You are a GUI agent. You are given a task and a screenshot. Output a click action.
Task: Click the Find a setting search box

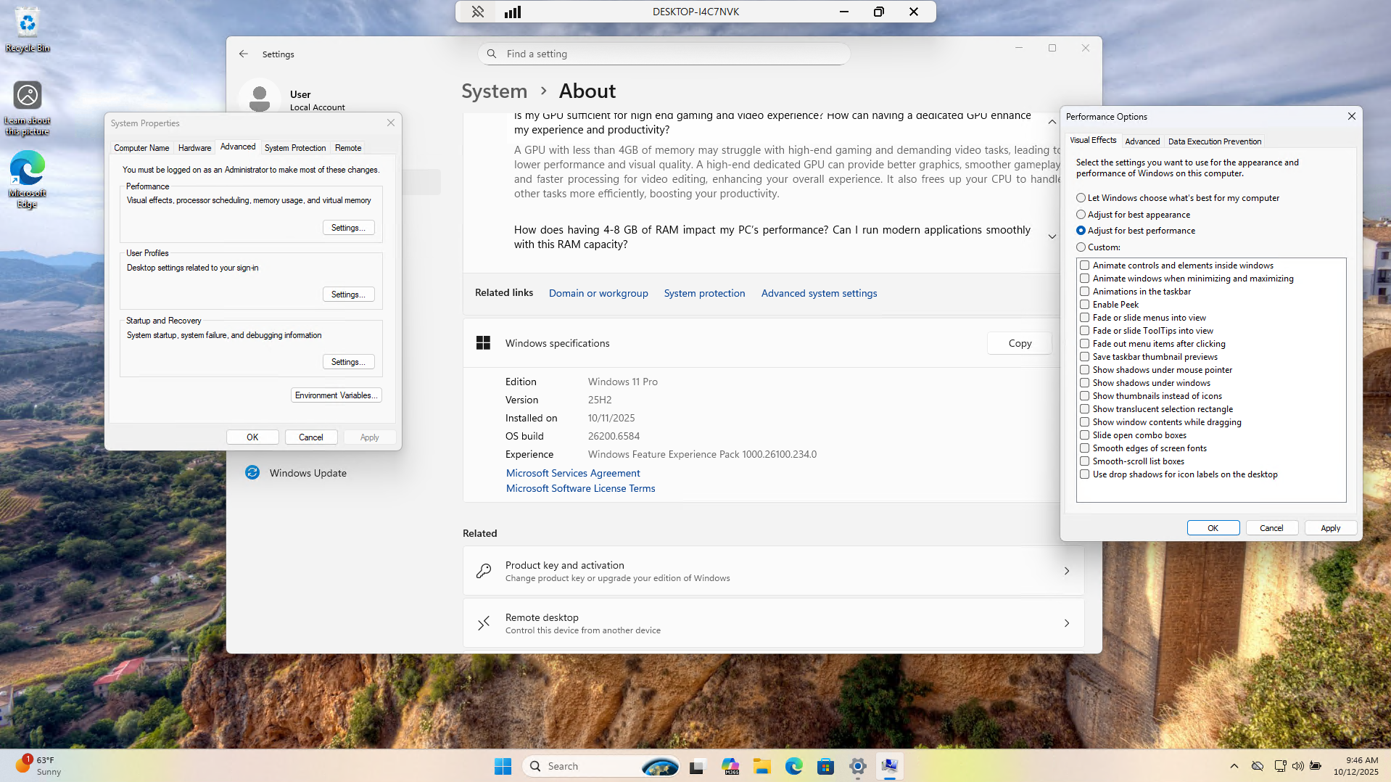[664, 54]
